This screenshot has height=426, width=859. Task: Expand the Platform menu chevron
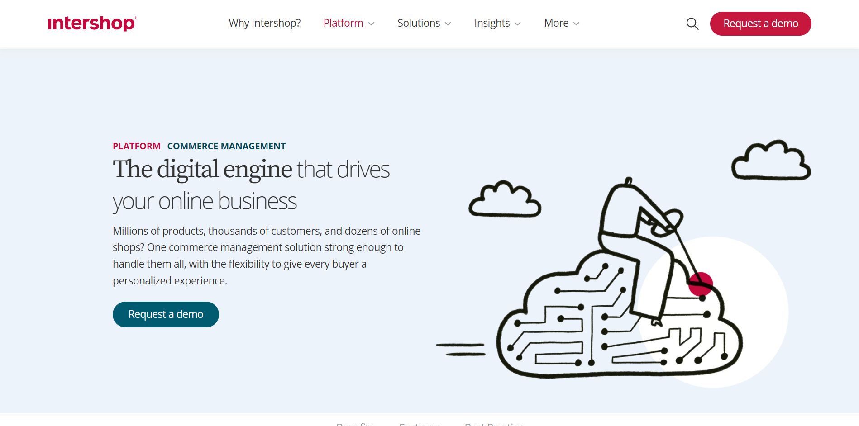click(x=372, y=24)
